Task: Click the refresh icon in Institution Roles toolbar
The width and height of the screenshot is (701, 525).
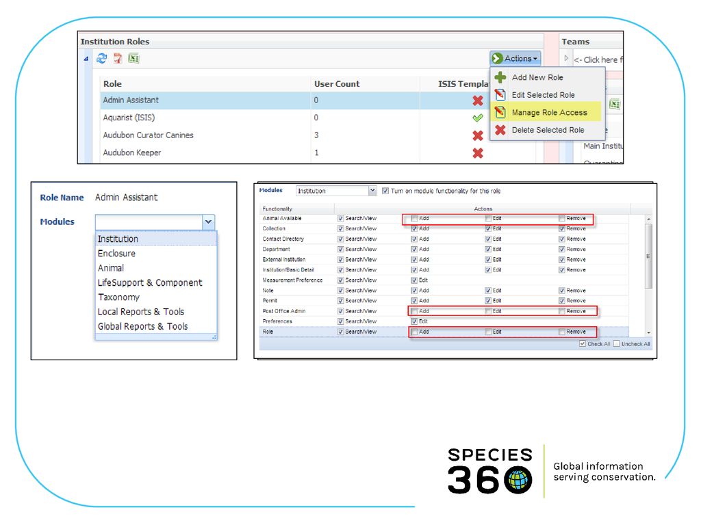Action: (102, 59)
